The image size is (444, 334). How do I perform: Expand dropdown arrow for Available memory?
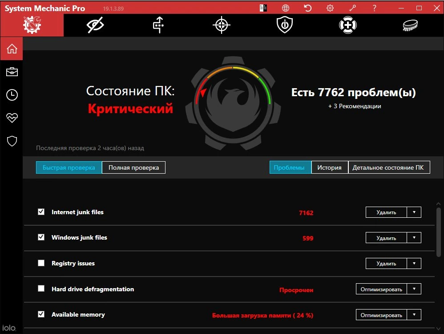(414, 315)
